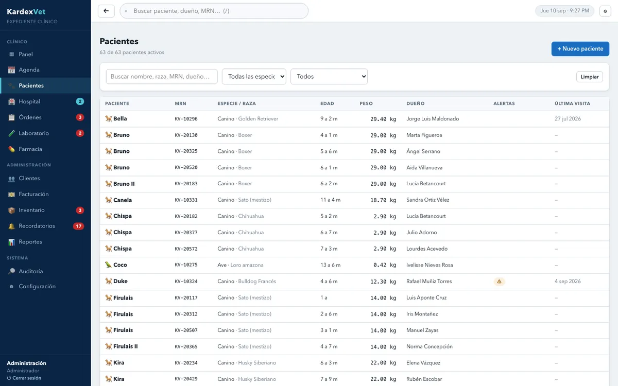Open Laboratorio from the sidebar
The height and width of the screenshot is (386, 618).
tap(45, 133)
